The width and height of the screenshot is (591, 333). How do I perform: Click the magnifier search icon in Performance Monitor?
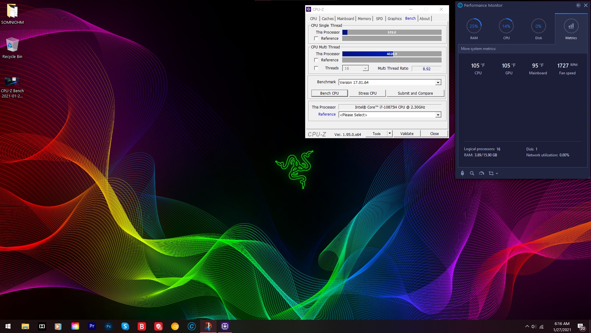472,173
